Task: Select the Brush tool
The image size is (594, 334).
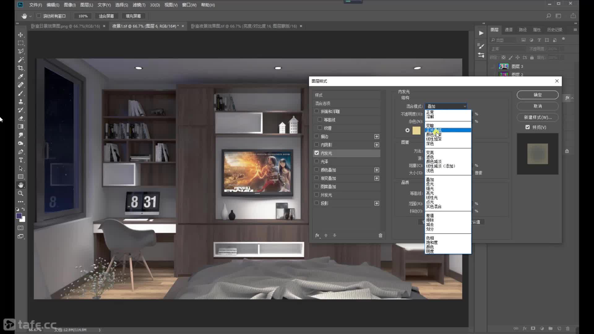Action: [21, 93]
